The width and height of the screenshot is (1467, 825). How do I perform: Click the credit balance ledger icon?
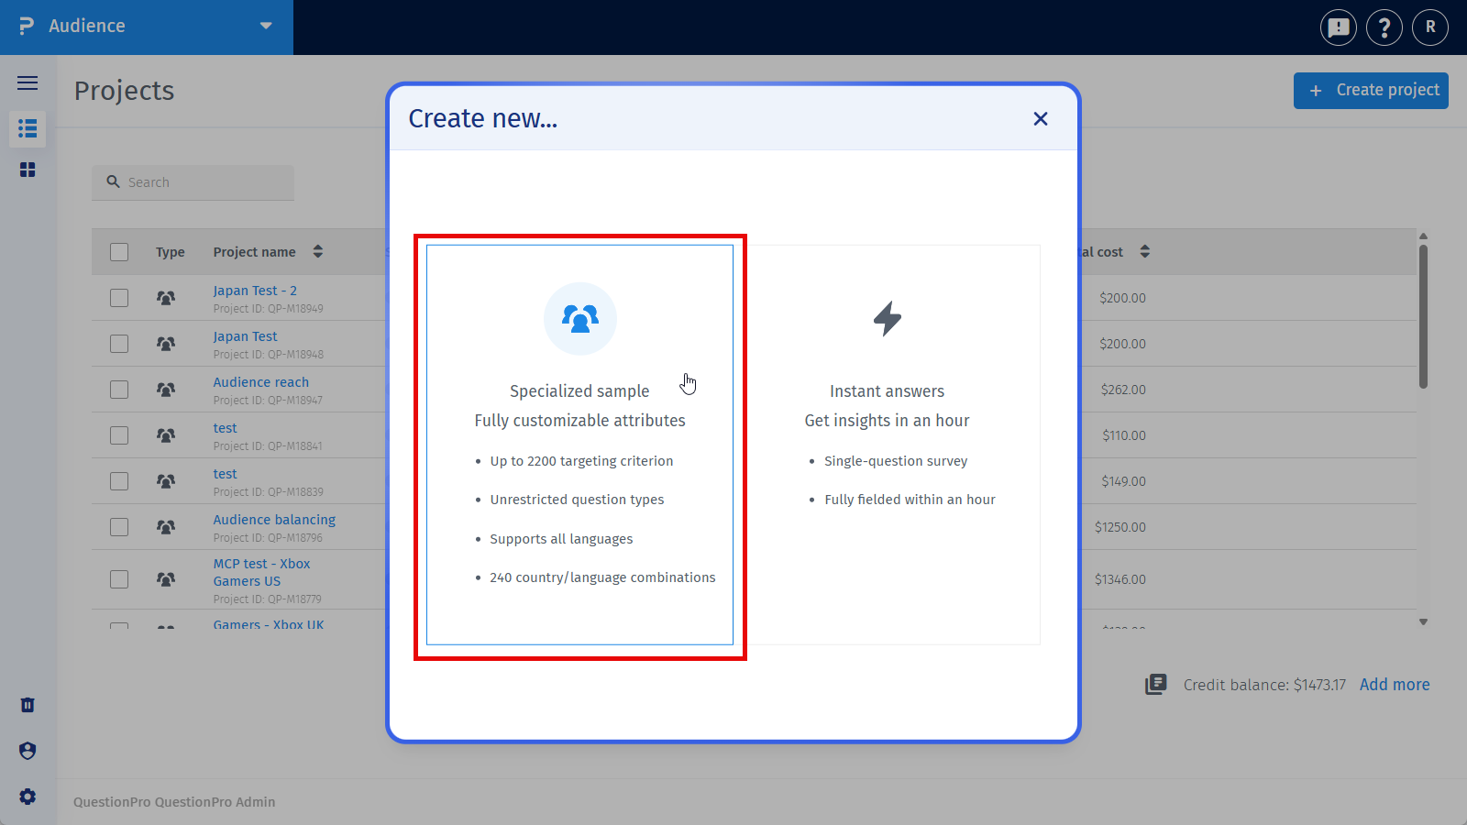(1156, 685)
